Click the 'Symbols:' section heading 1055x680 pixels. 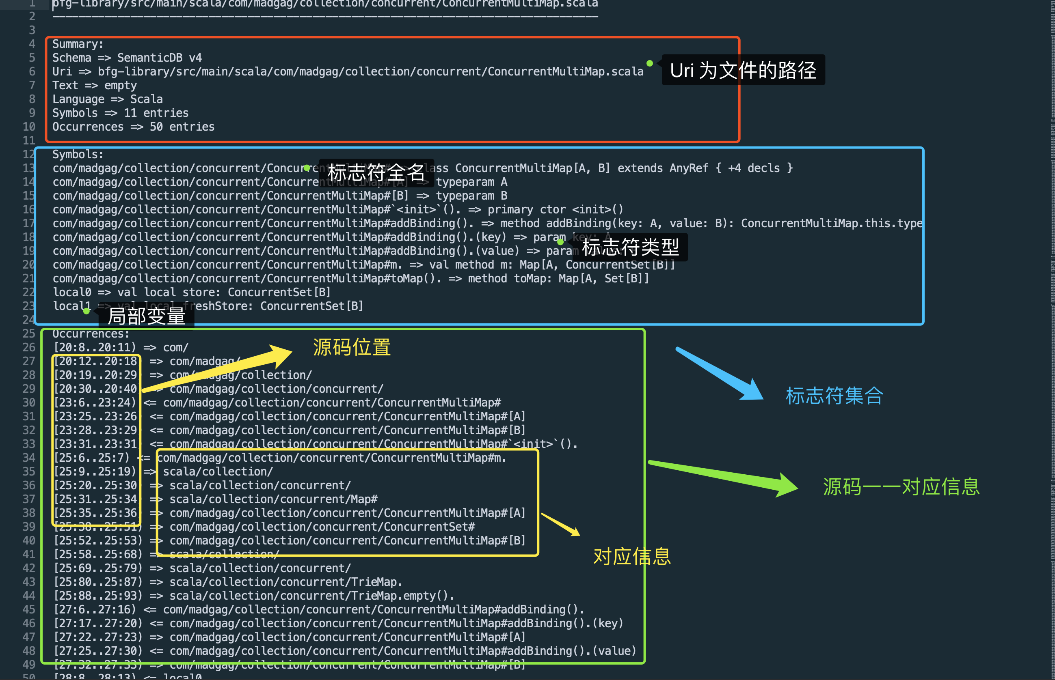[78, 154]
